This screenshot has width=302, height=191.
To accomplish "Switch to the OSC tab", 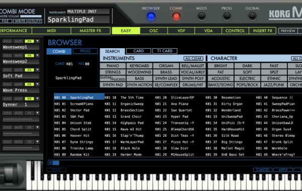I will (x=154, y=31).
